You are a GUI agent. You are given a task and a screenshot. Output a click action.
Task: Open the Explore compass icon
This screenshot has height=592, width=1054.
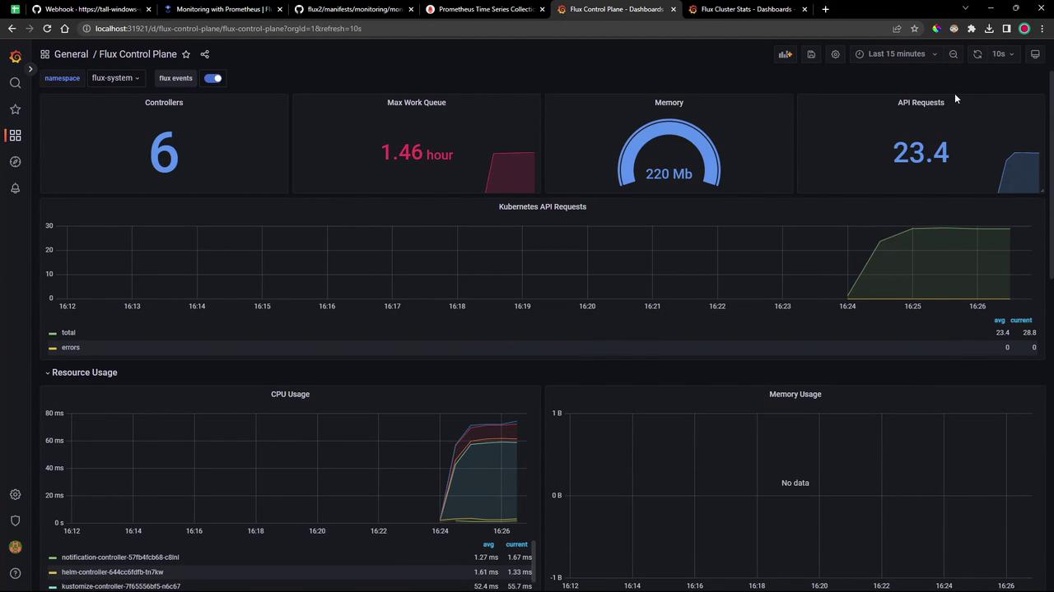(x=15, y=162)
